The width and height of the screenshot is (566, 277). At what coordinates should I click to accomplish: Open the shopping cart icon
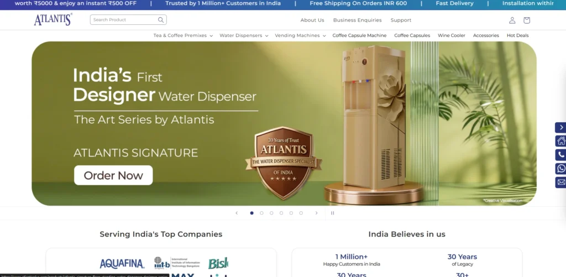tap(527, 20)
